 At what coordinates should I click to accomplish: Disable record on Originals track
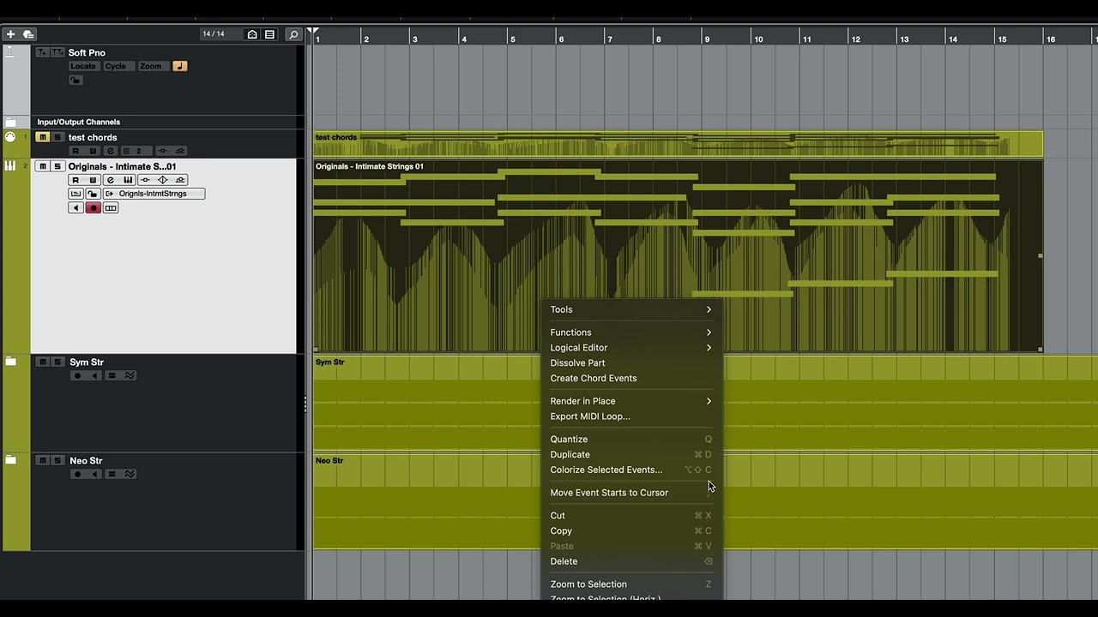pos(94,208)
